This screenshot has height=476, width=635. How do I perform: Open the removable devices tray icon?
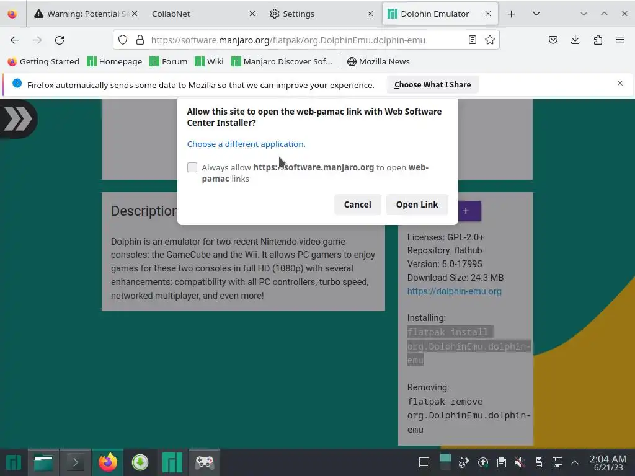[539, 462]
